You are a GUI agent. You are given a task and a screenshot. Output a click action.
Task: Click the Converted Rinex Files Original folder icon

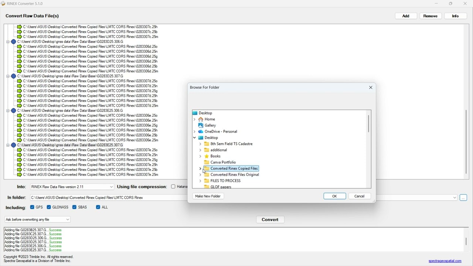point(207,175)
